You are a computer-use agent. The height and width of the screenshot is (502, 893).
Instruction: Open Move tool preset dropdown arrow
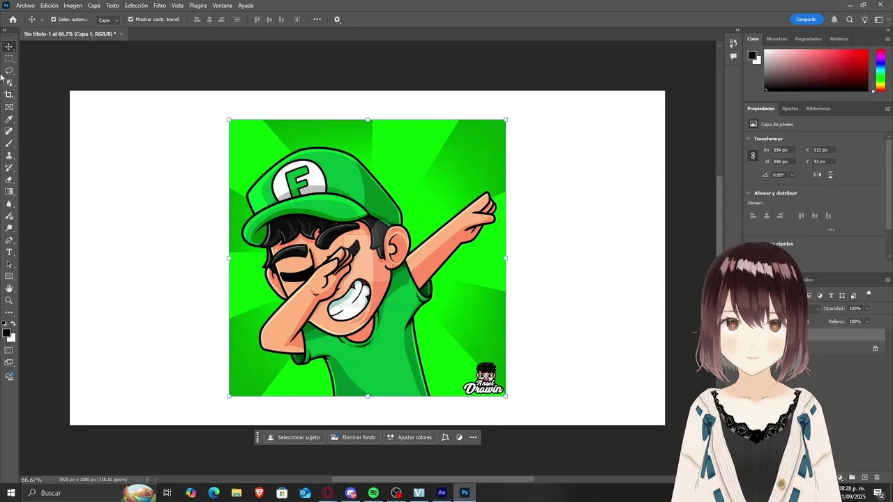tap(42, 20)
